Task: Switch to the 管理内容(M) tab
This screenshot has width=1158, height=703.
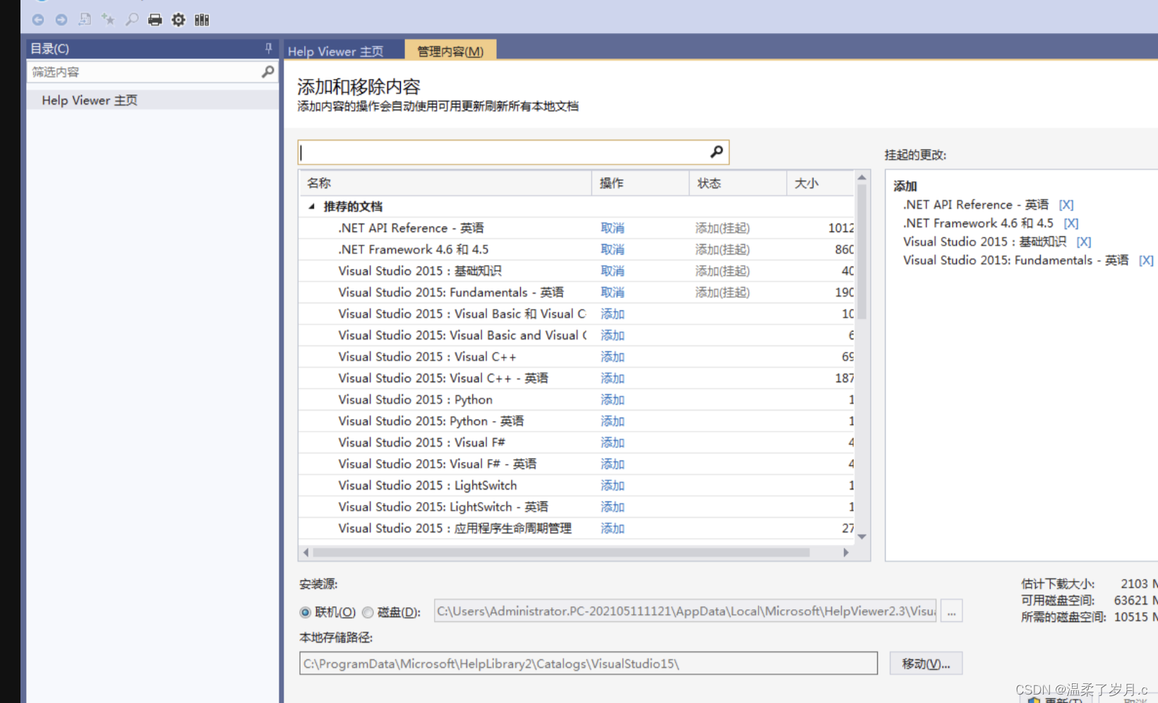Action: point(450,50)
